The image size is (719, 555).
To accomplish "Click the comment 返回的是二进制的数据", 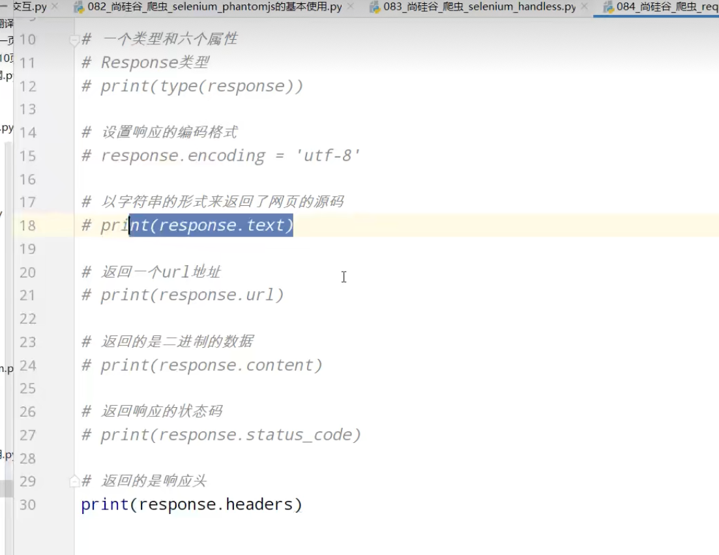I will (x=168, y=341).
